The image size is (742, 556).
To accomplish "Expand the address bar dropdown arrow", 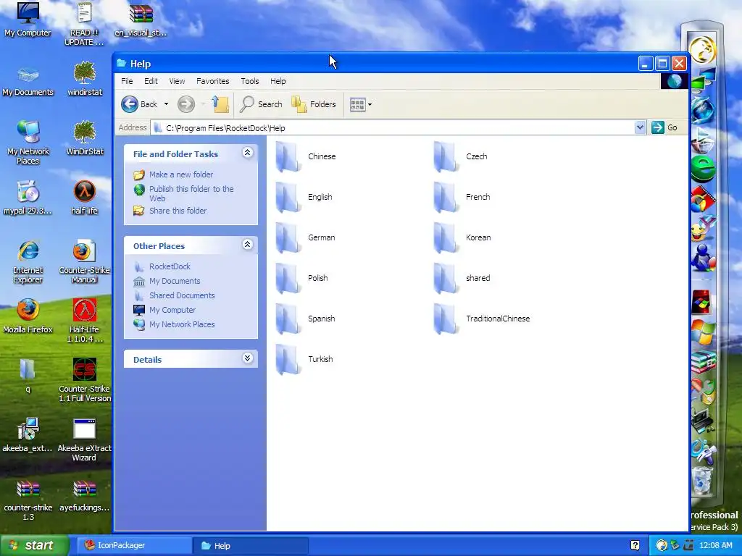I will click(640, 127).
